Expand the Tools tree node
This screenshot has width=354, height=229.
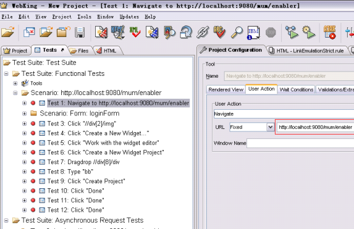[x=15, y=83]
